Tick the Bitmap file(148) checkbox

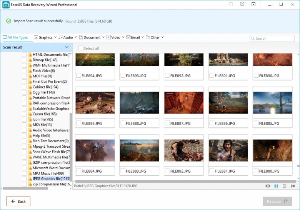pos(24,60)
